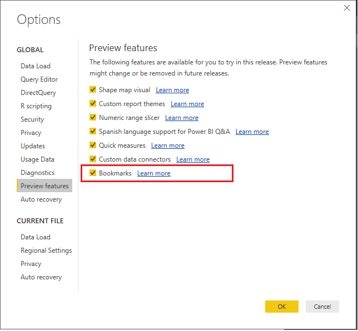Open the R scripting settings page
The width and height of the screenshot is (358, 331).
coord(36,106)
